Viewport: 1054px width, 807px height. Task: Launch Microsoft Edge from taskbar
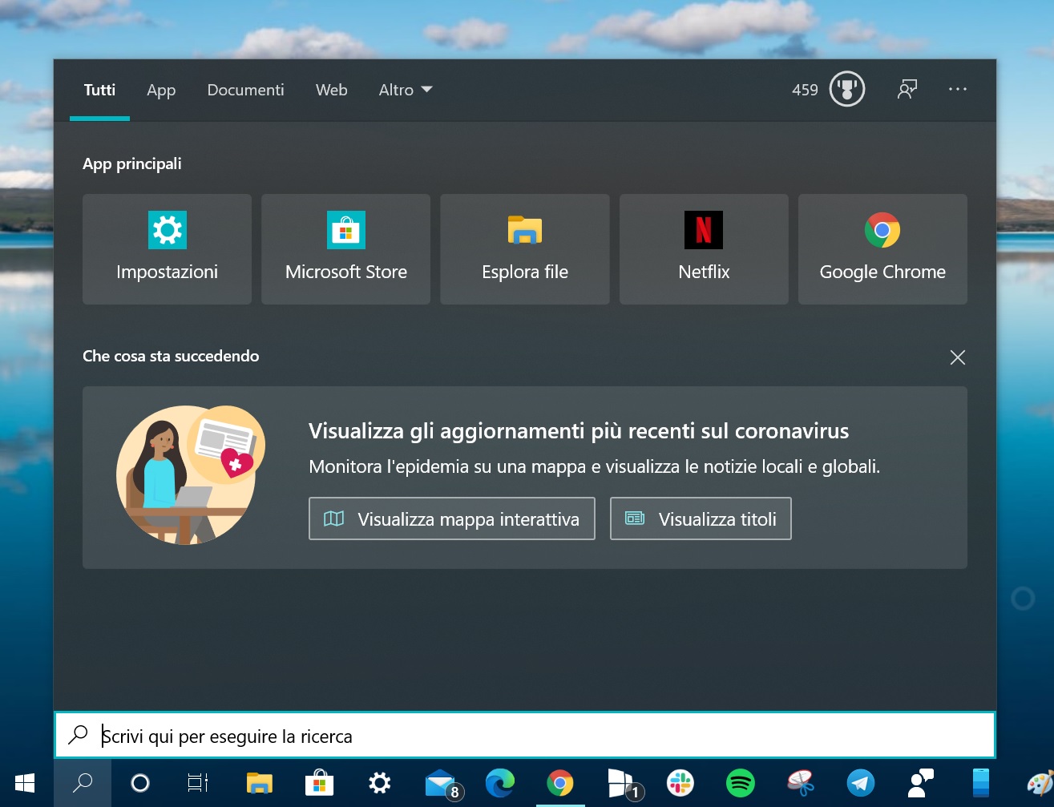coord(499,783)
